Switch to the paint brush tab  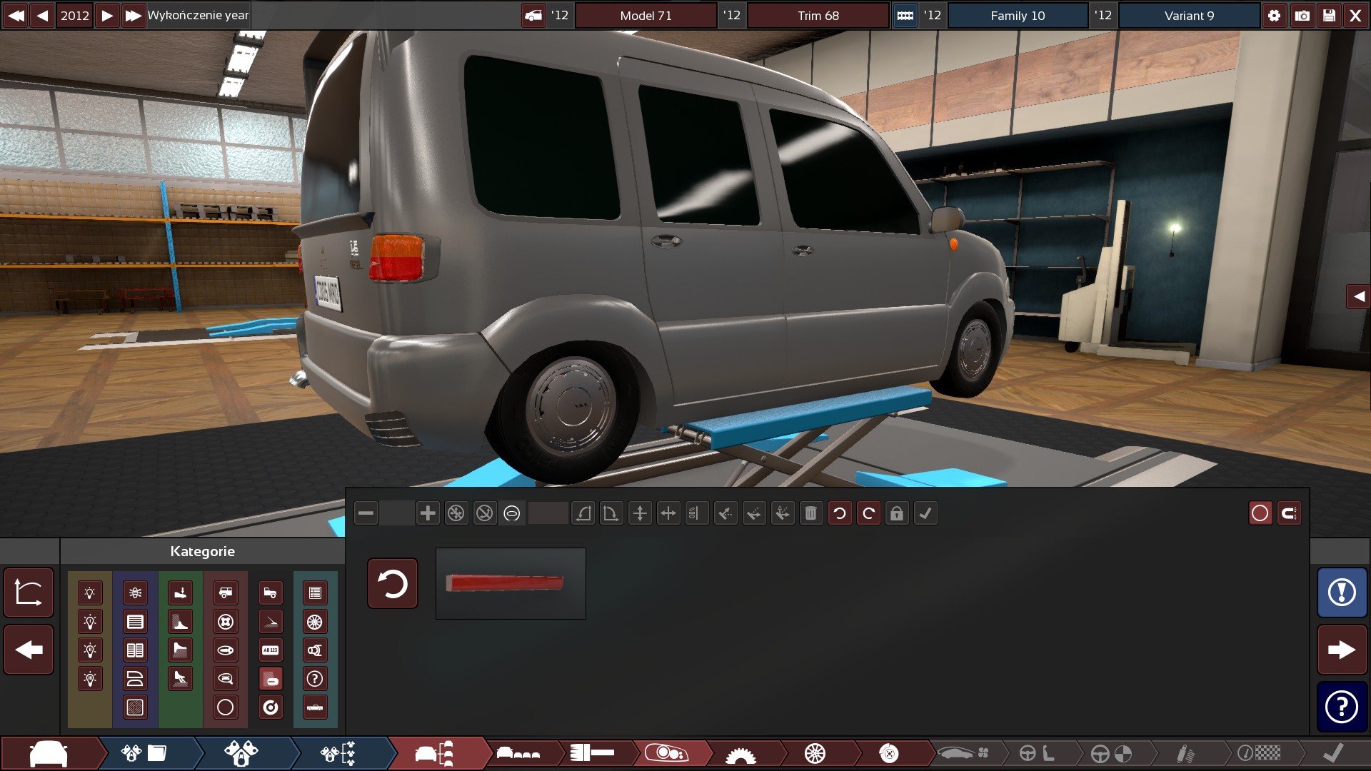(593, 753)
